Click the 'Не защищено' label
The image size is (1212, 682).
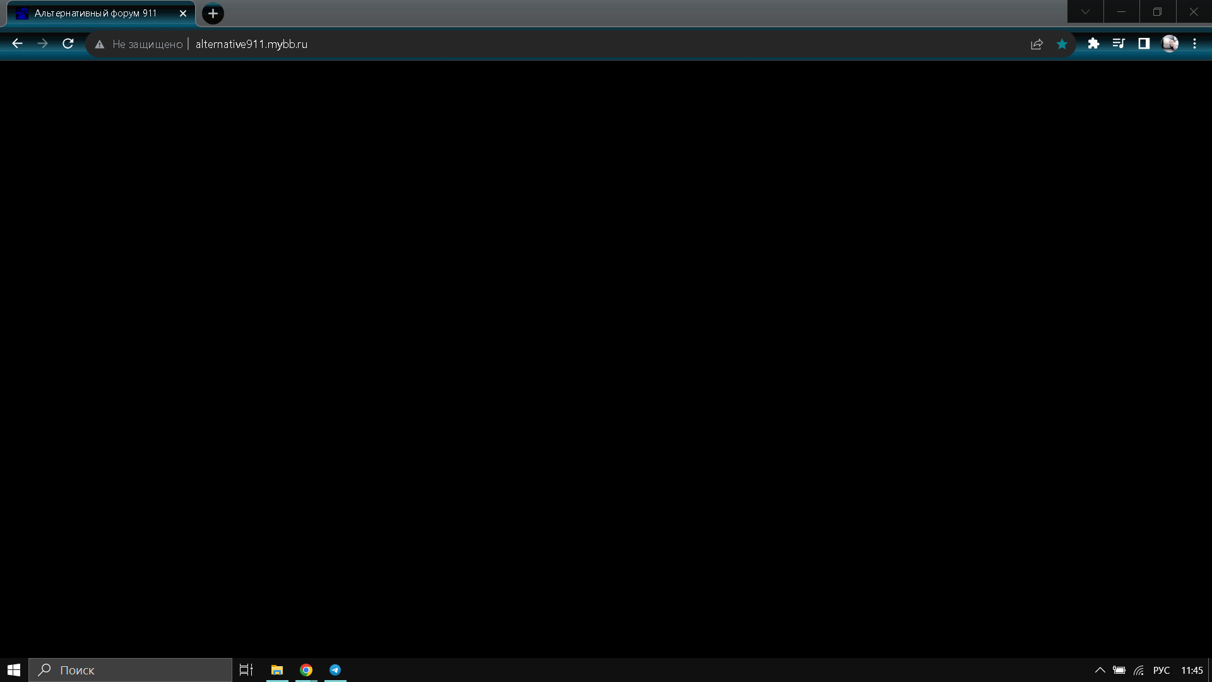(148, 44)
